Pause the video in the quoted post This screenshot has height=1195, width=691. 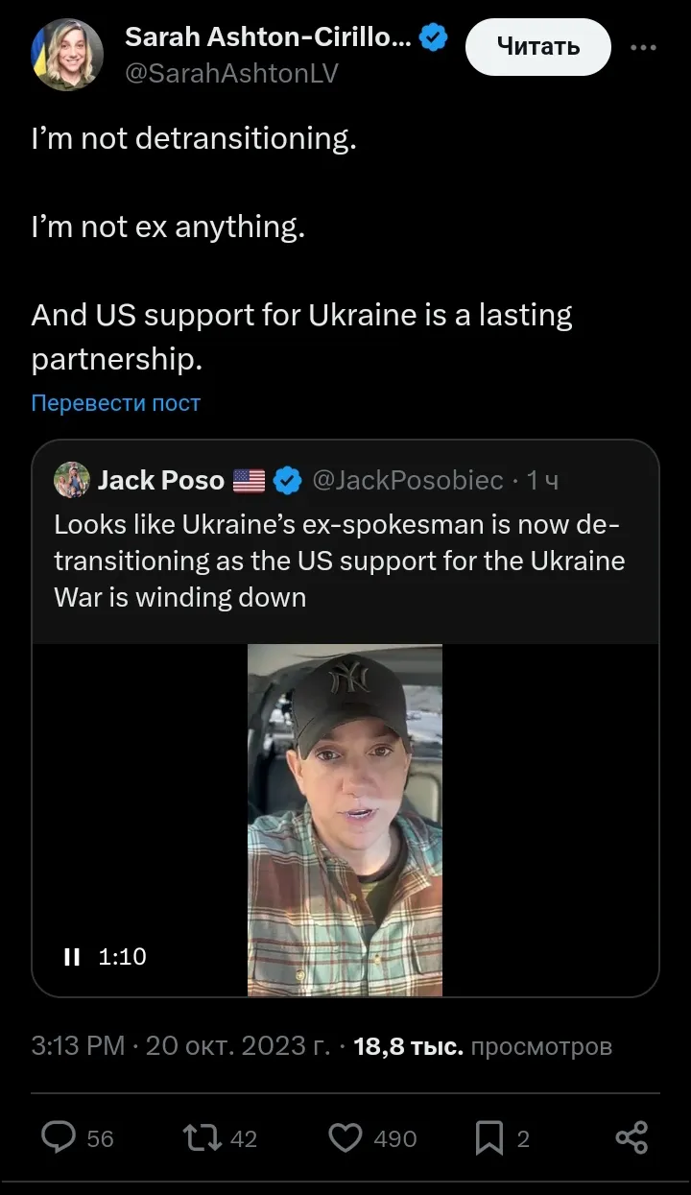tap(72, 956)
